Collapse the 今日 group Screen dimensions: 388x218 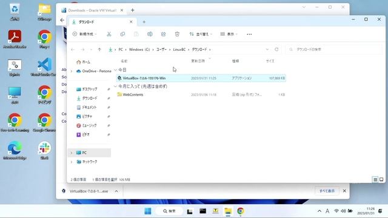tap(115, 70)
